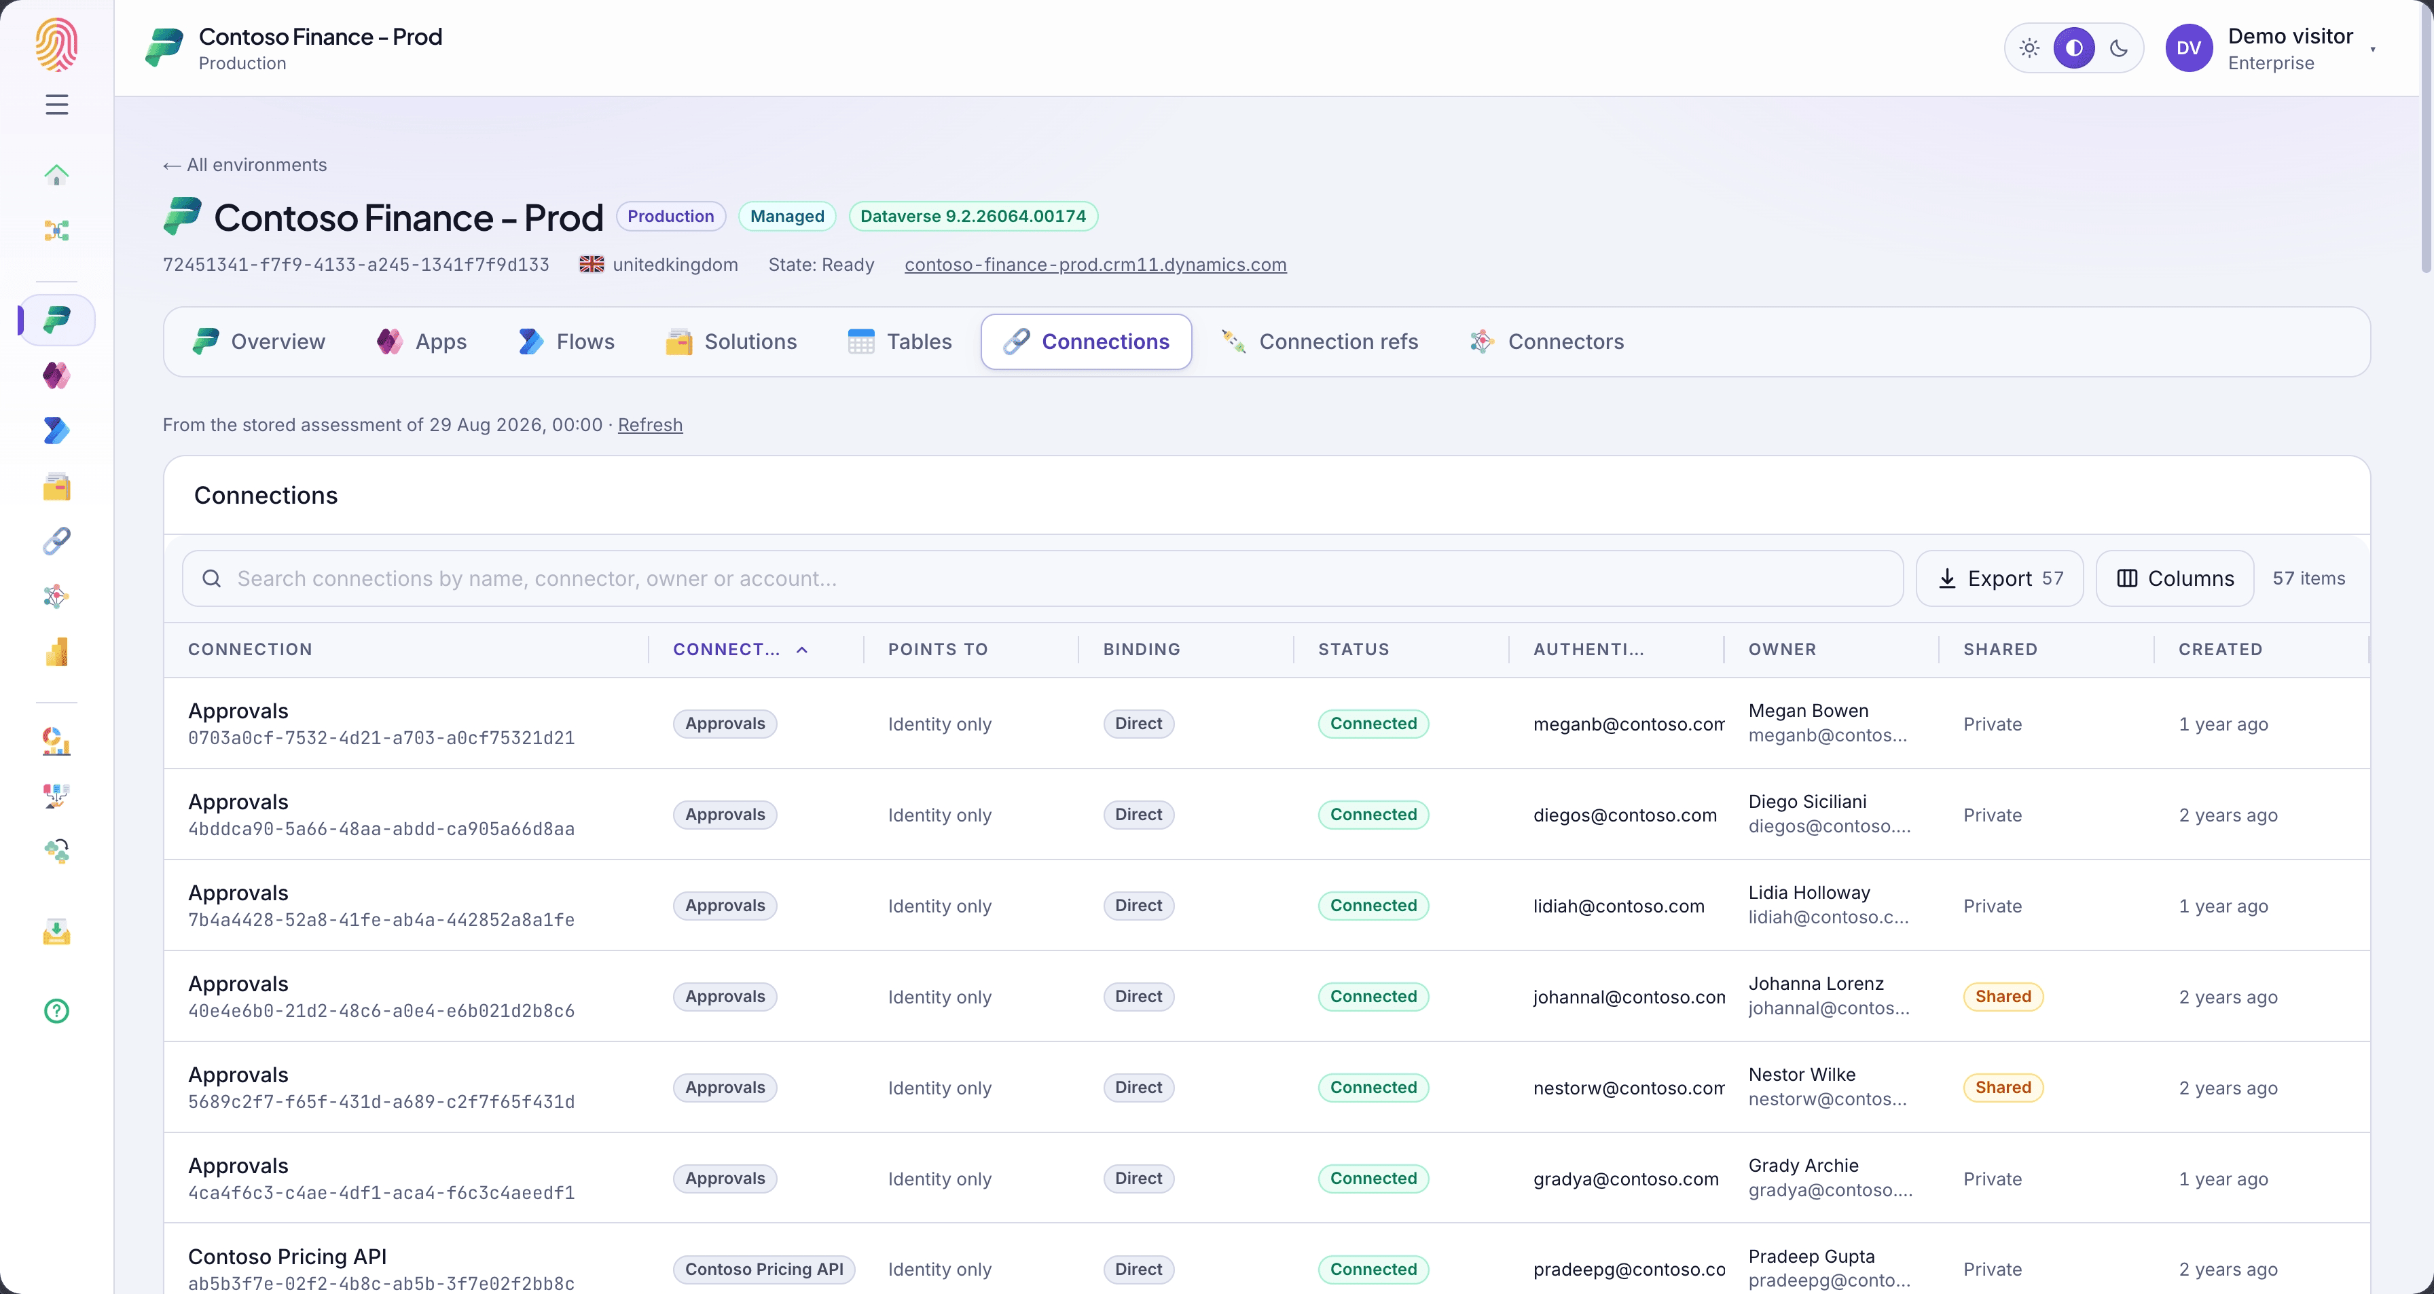Open the network diagram sidebar icon
The height and width of the screenshot is (1294, 2434).
click(56, 230)
